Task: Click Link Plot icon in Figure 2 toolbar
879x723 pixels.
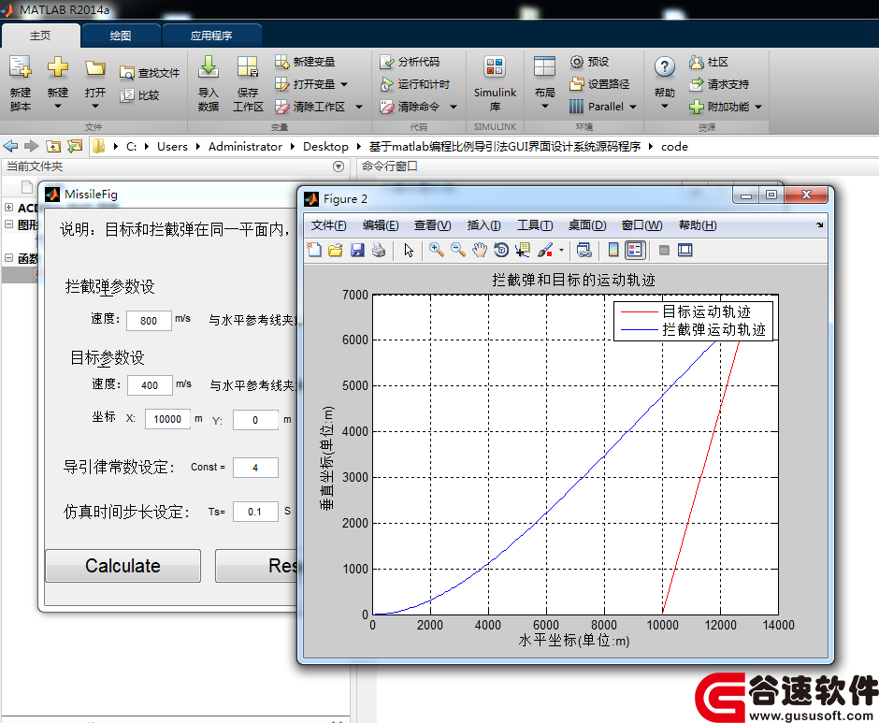Action: 584,250
